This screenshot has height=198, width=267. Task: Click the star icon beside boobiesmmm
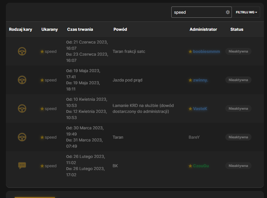[x=190, y=51]
